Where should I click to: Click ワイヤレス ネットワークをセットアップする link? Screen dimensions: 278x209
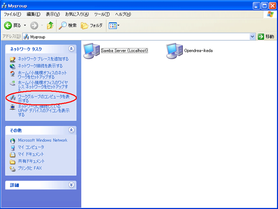[x=43, y=86]
